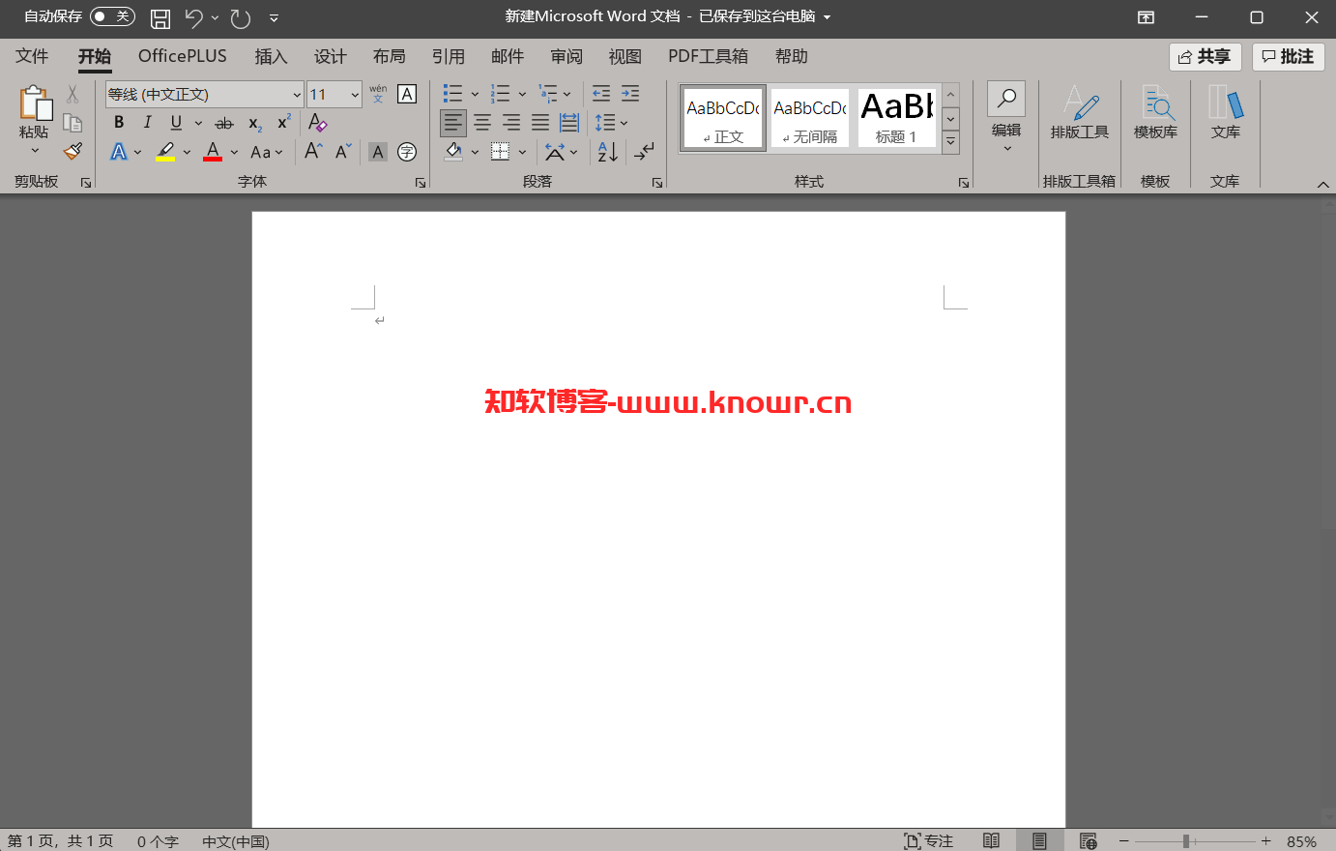Switch to web layout view icon
This screenshot has width=1336, height=851.
1089,841
